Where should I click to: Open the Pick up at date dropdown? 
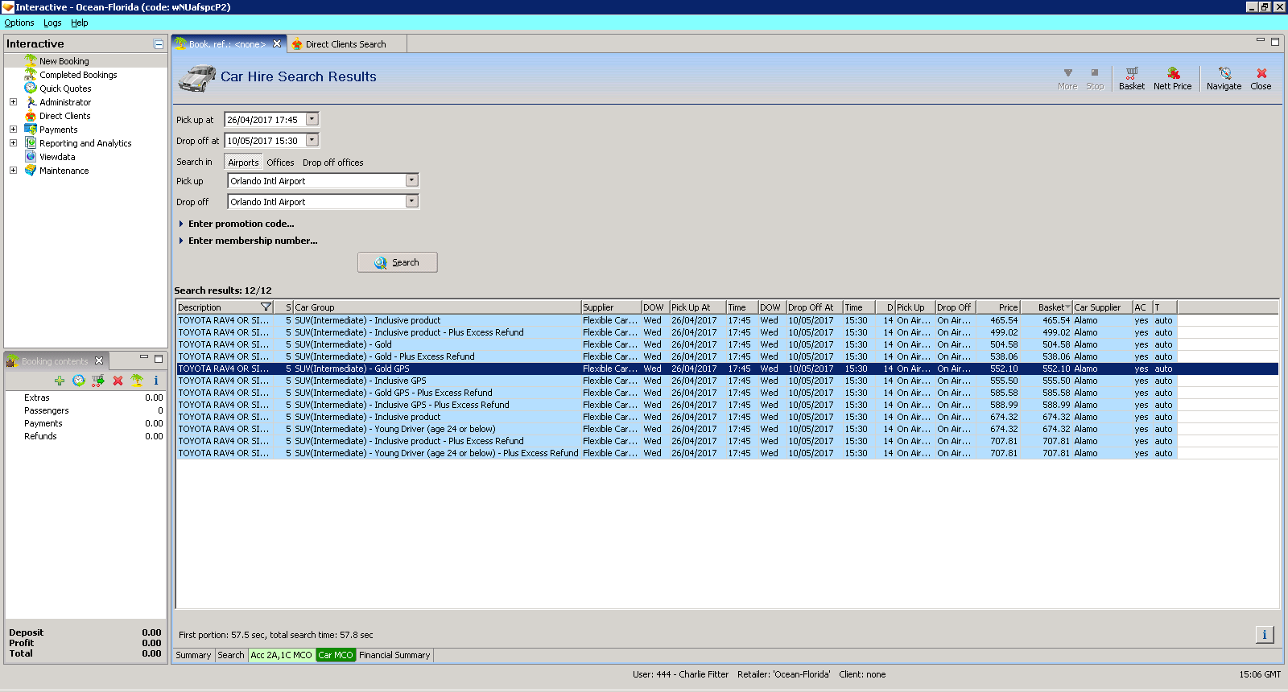click(312, 119)
